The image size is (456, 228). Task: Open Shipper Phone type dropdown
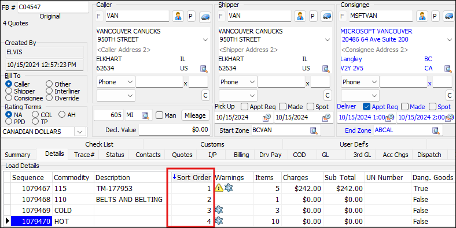click(238, 82)
